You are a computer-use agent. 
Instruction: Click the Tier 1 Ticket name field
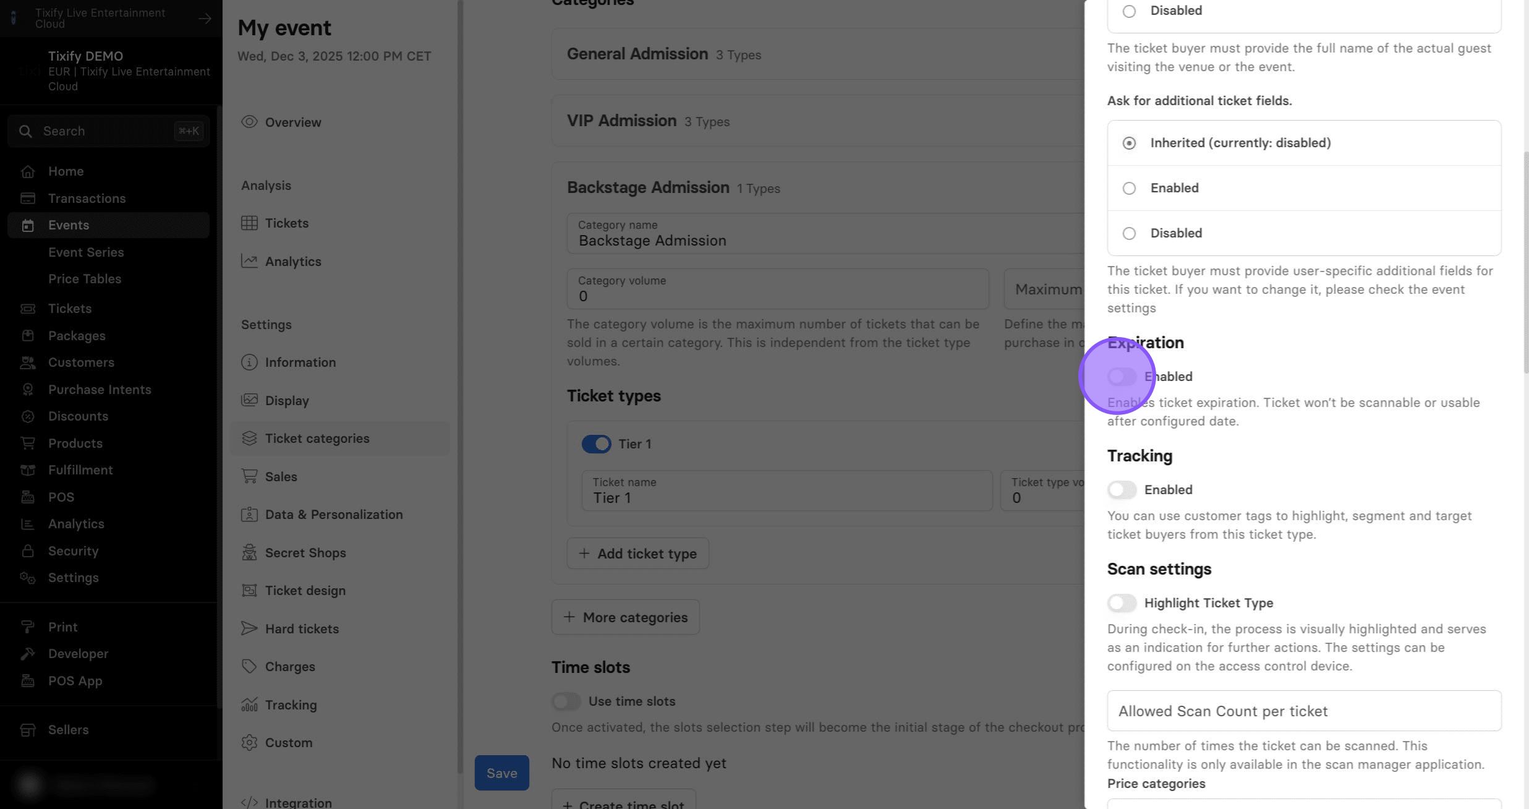pos(786,491)
